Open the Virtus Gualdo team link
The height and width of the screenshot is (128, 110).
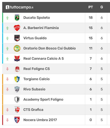35,38
